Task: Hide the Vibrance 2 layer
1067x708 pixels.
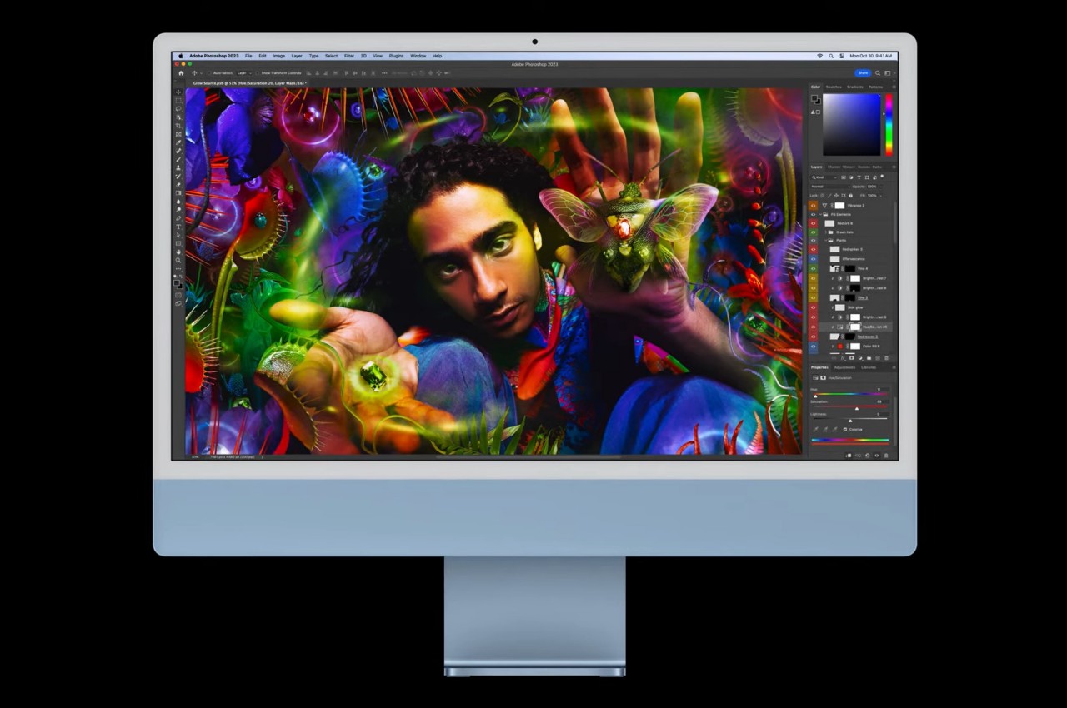Action: [814, 205]
